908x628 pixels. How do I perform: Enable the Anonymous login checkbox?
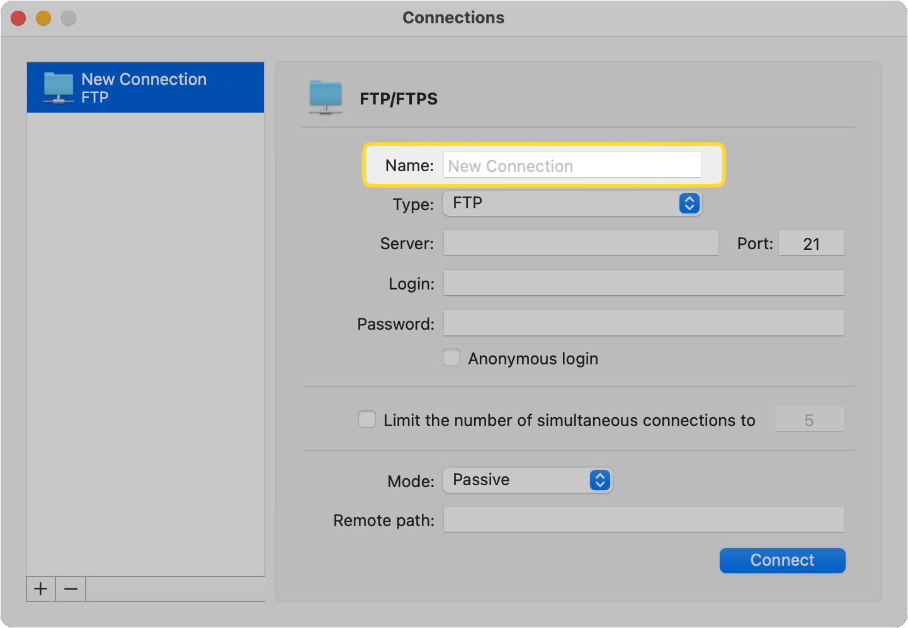451,357
